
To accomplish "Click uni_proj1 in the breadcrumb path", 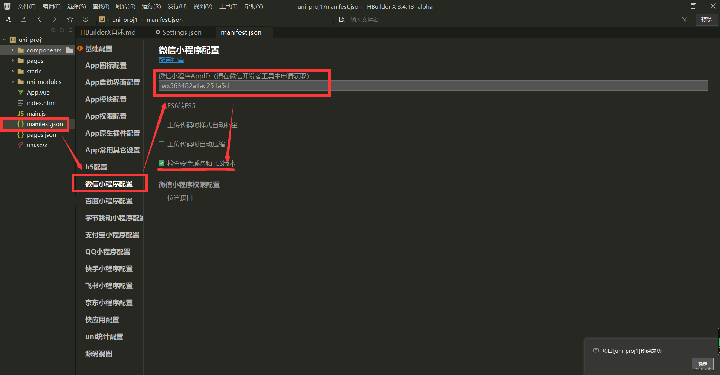I will click(x=125, y=20).
